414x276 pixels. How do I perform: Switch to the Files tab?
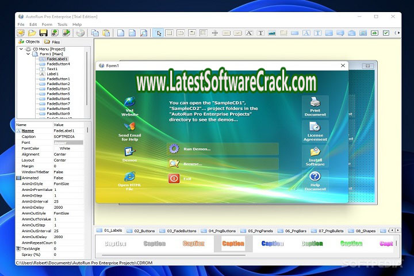click(x=52, y=42)
